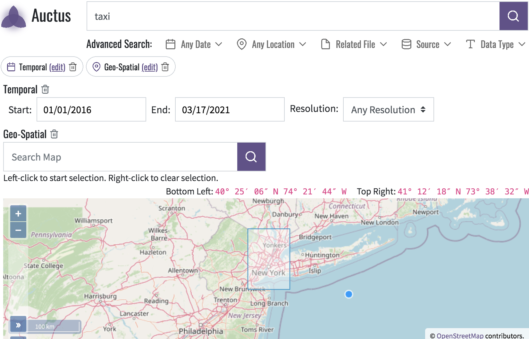Click the Auctus logo
Image resolution: width=529 pixels, height=339 pixels.
pos(36,16)
